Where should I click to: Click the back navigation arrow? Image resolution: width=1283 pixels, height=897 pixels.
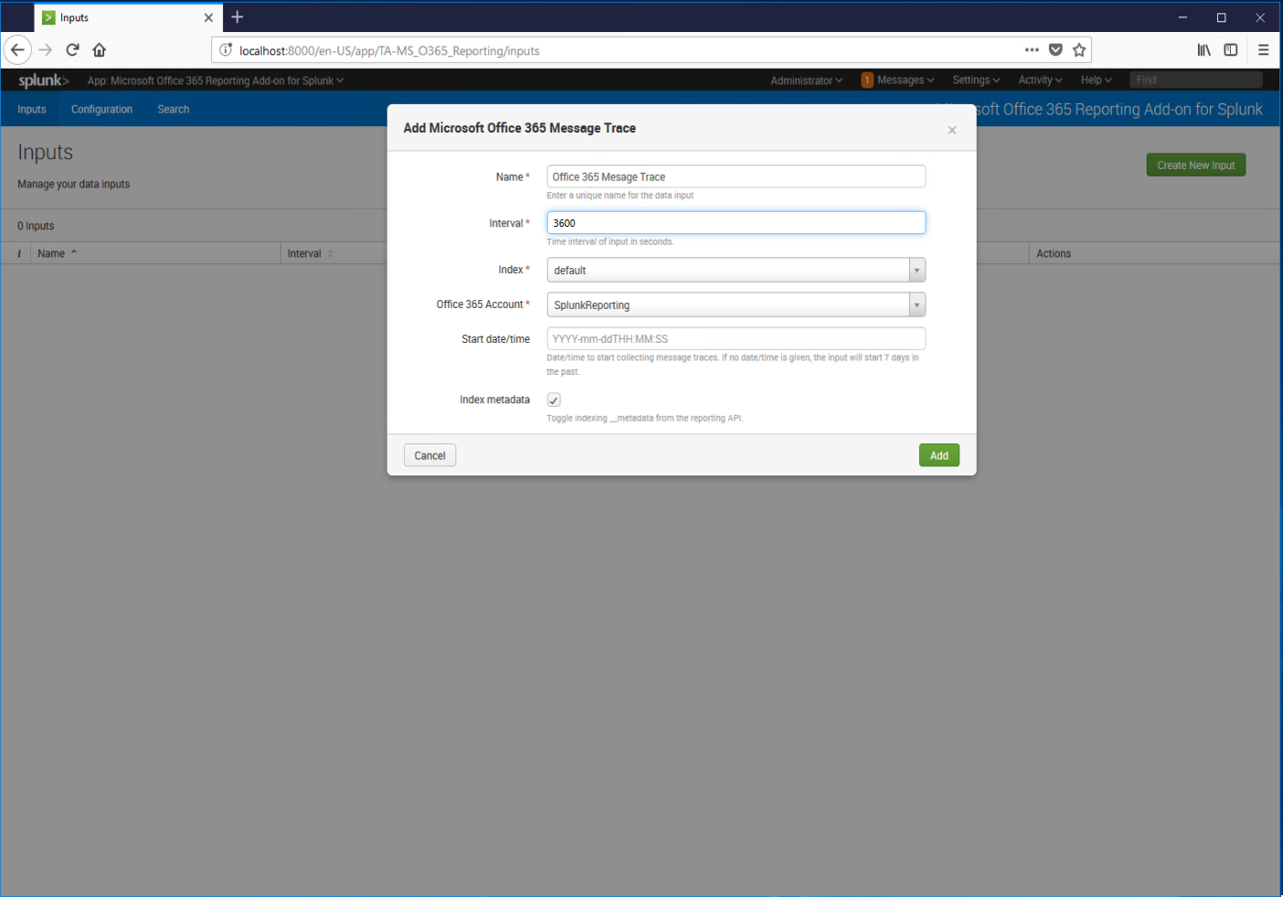point(17,49)
